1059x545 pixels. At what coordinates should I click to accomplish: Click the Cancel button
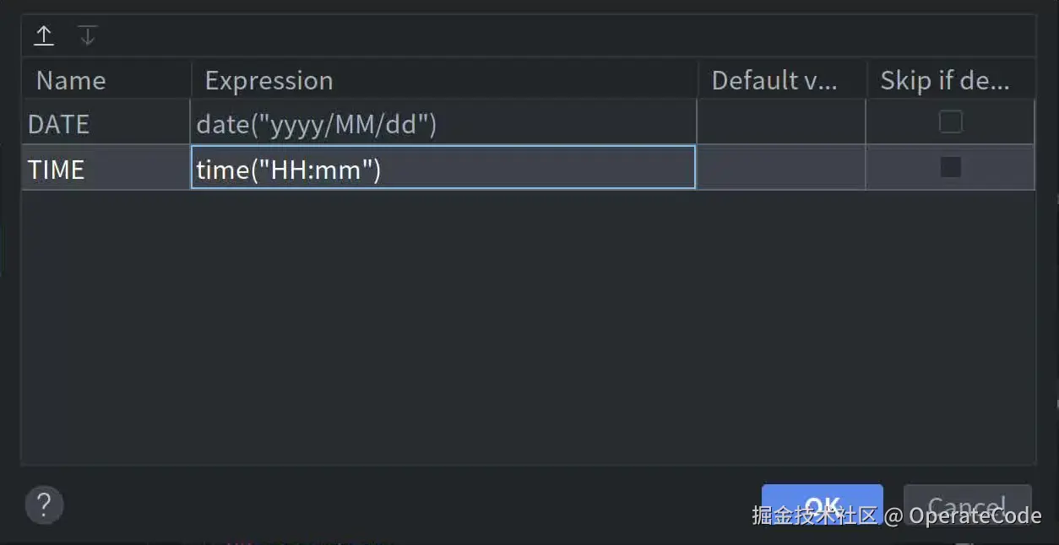[x=967, y=505]
